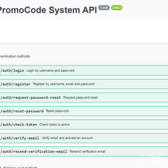168x168 pixels.
Task: Click 'Resend verification email' description
Action: coord(87,152)
